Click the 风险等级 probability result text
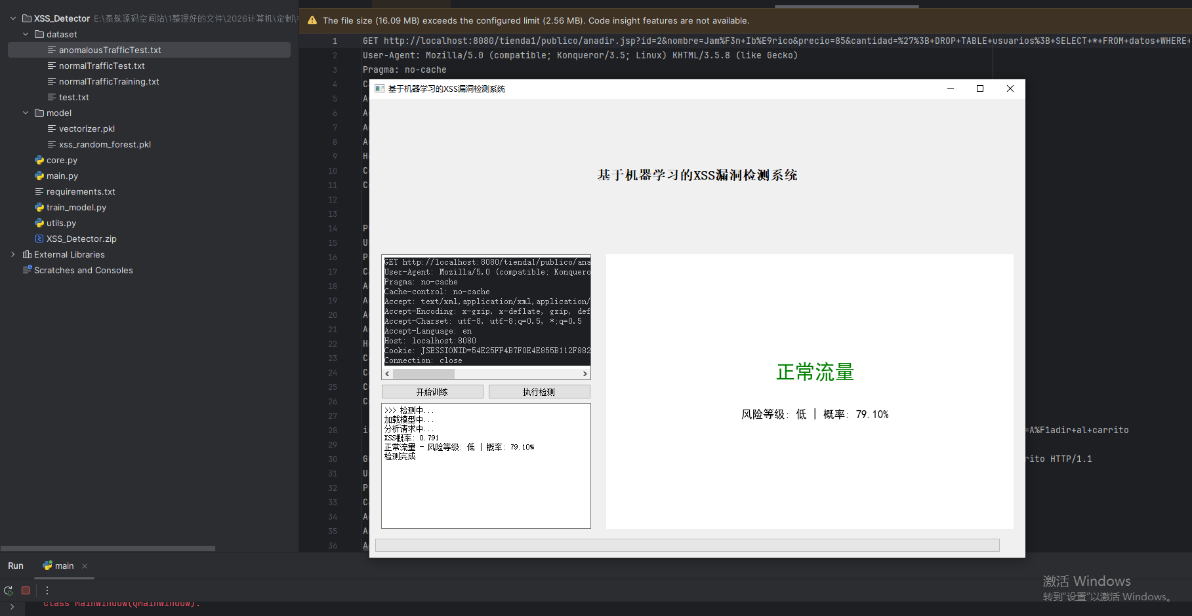 pyautogui.click(x=815, y=414)
